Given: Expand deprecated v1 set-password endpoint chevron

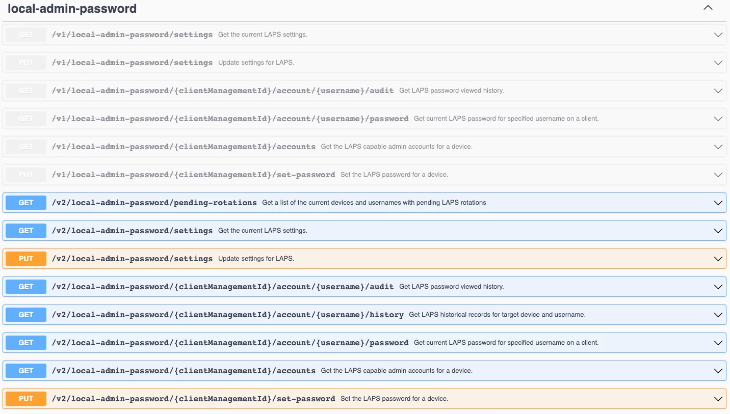Looking at the screenshot, I should [x=718, y=175].
